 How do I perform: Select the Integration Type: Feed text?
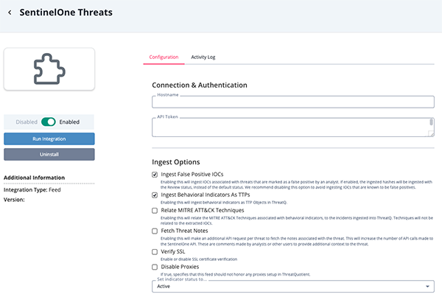point(32,190)
